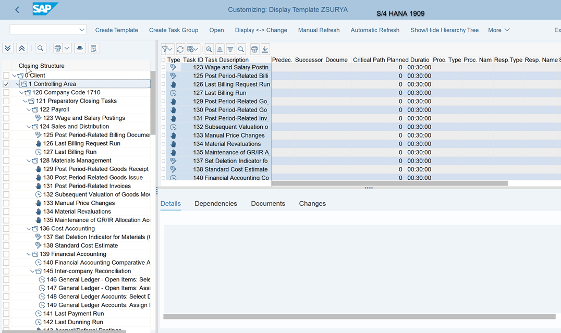The height and width of the screenshot is (333, 561).
Task: Click the task table horizontal scrollbar
Action: (389, 183)
